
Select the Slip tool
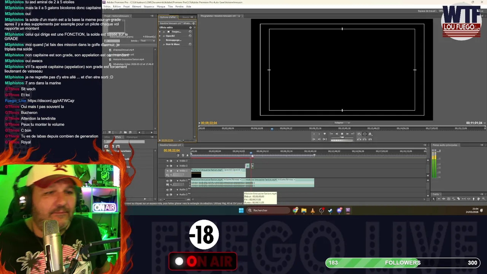tap(463, 199)
